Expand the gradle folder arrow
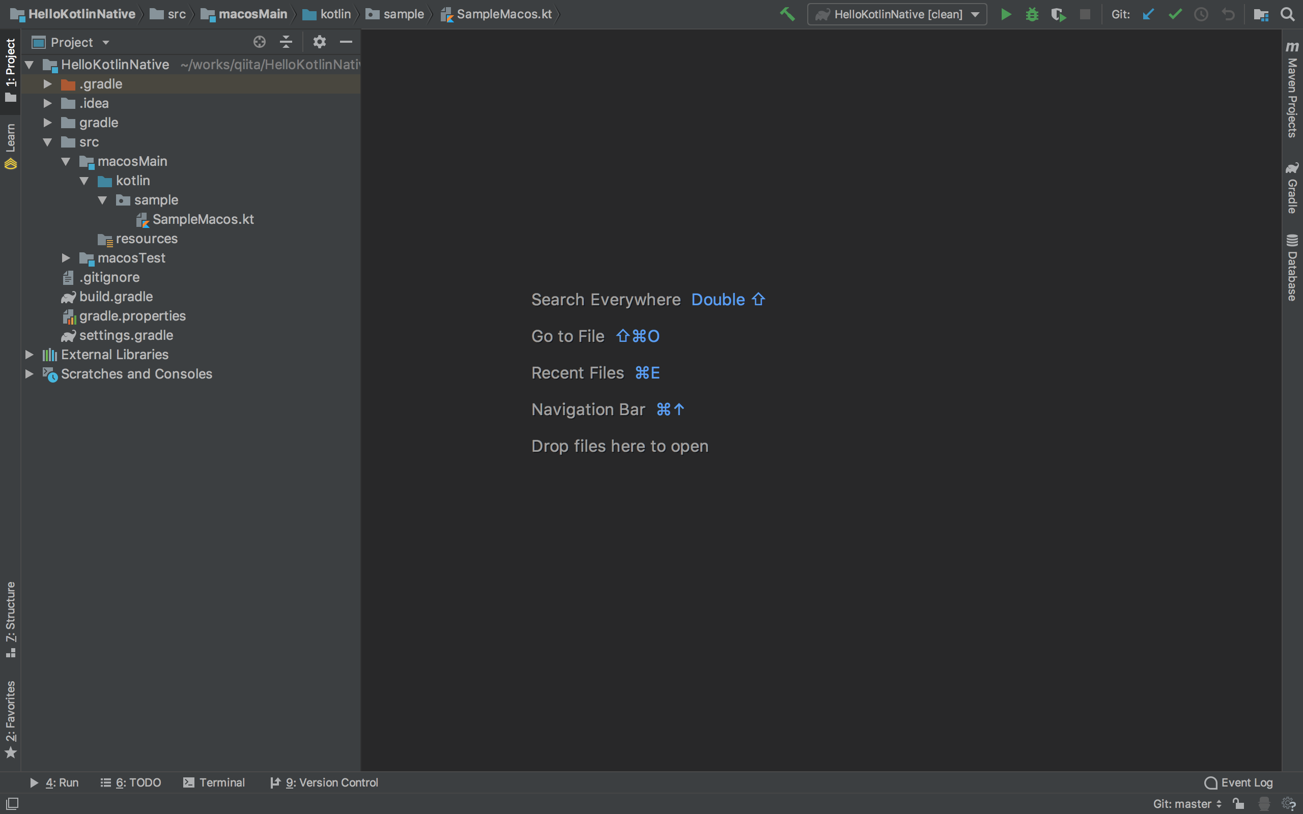 [47, 123]
